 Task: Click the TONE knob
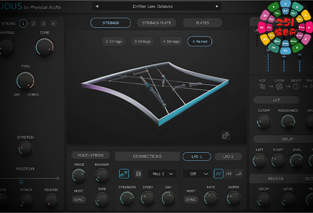click(44, 47)
